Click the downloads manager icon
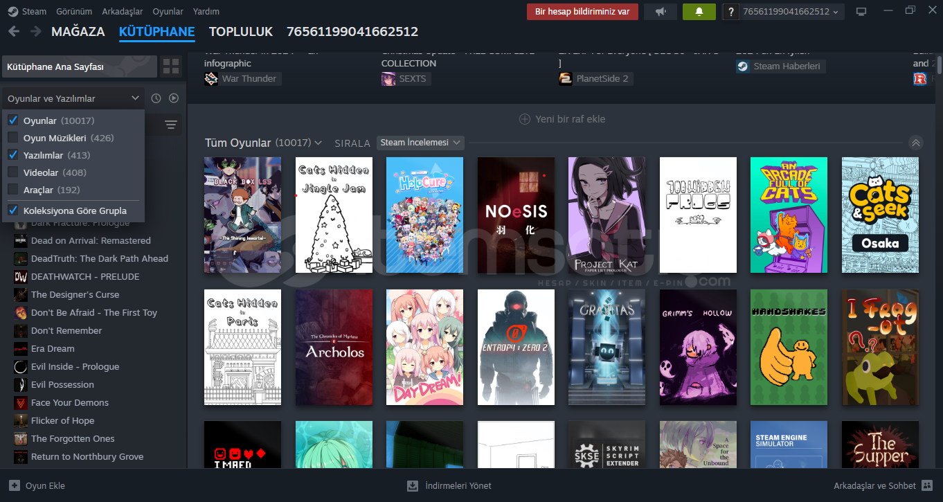 pos(413,485)
